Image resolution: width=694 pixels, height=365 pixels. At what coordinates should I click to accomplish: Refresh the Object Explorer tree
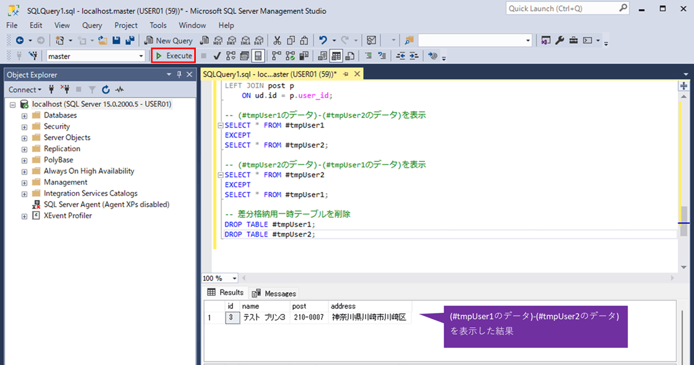coord(106,90)
